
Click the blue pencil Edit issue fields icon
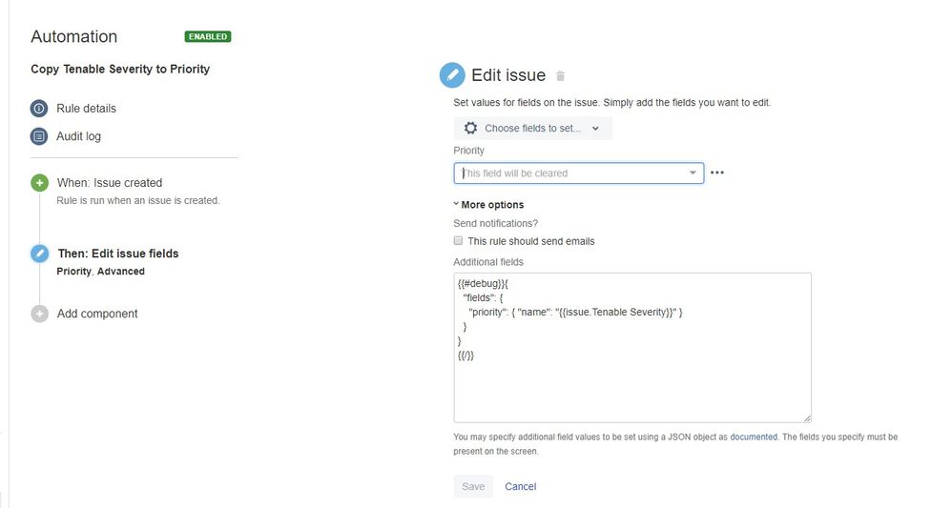[x=39, y=254]
